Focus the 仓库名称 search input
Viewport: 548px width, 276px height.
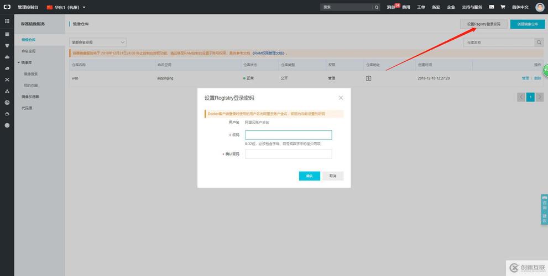499,42
